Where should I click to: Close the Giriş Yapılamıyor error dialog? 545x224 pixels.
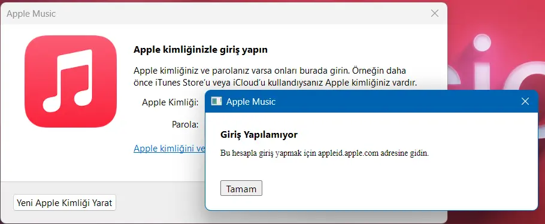click(x=525, y=101)
